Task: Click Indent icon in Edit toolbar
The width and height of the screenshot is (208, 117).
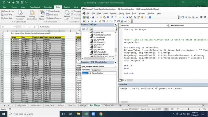Action: tap(201, 17)
